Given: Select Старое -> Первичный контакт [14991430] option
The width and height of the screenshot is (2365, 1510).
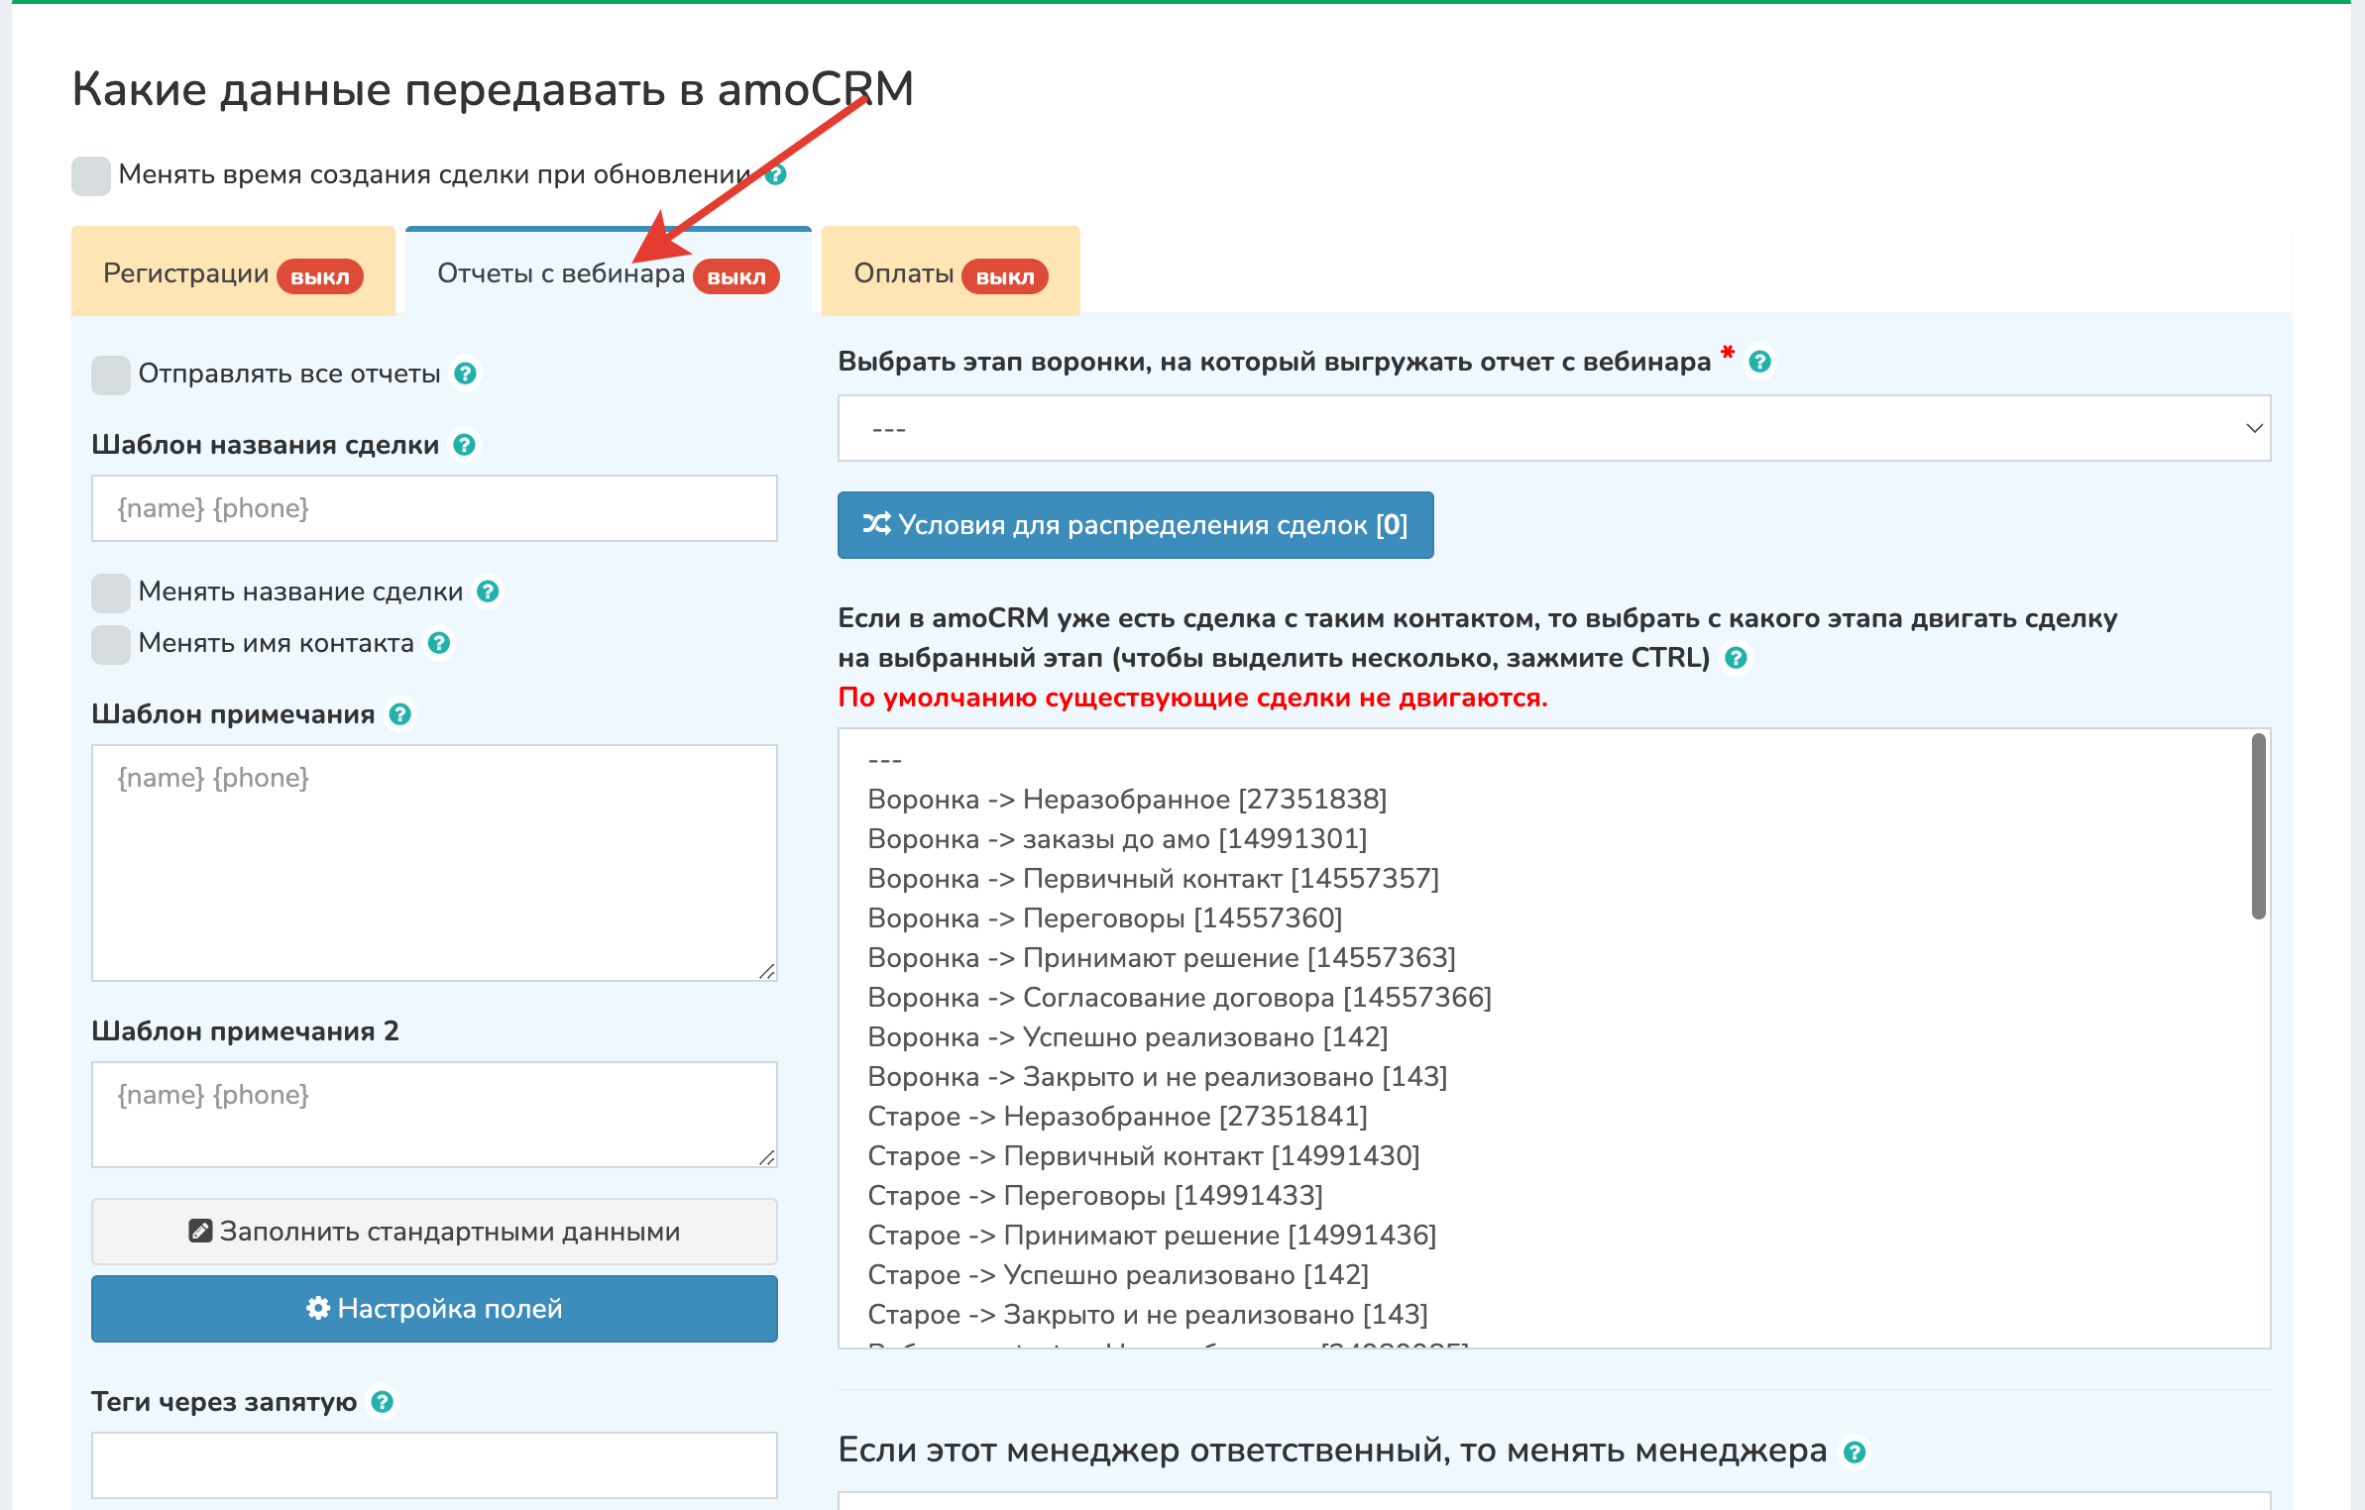Looking at the screenshot, I should (x=1144, y=1156).
